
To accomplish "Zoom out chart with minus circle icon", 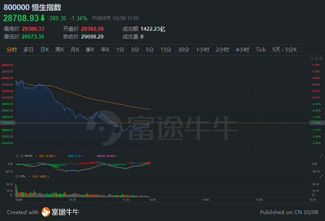I will 316,58.
